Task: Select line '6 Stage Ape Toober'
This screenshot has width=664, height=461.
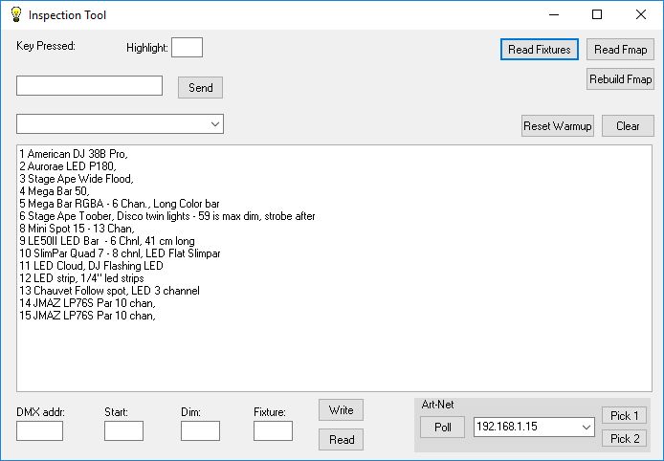Action: point(166,216)
